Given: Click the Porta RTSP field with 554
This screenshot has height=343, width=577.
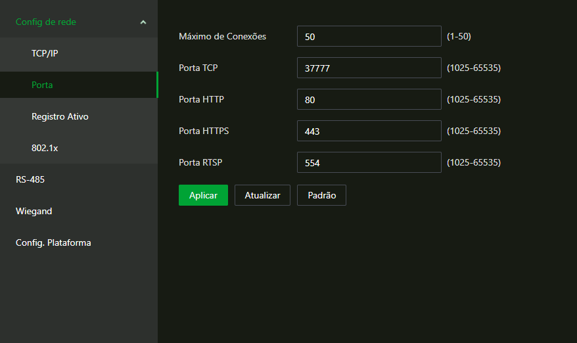Looking at the screenshot, I should (x=369, y=162).
